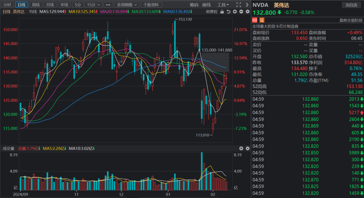Click the undo arrow icon on chart toolbar
364x198 pixels.
coord(229,12)
